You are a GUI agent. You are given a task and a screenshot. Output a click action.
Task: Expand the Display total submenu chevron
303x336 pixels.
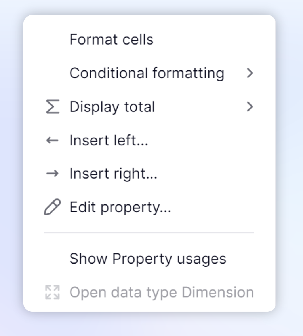(x=250, y=106)
